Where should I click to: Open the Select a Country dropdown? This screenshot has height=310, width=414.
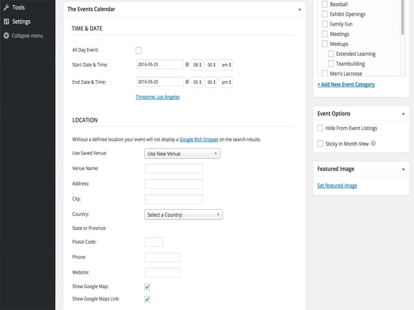(x=184, y=214)
